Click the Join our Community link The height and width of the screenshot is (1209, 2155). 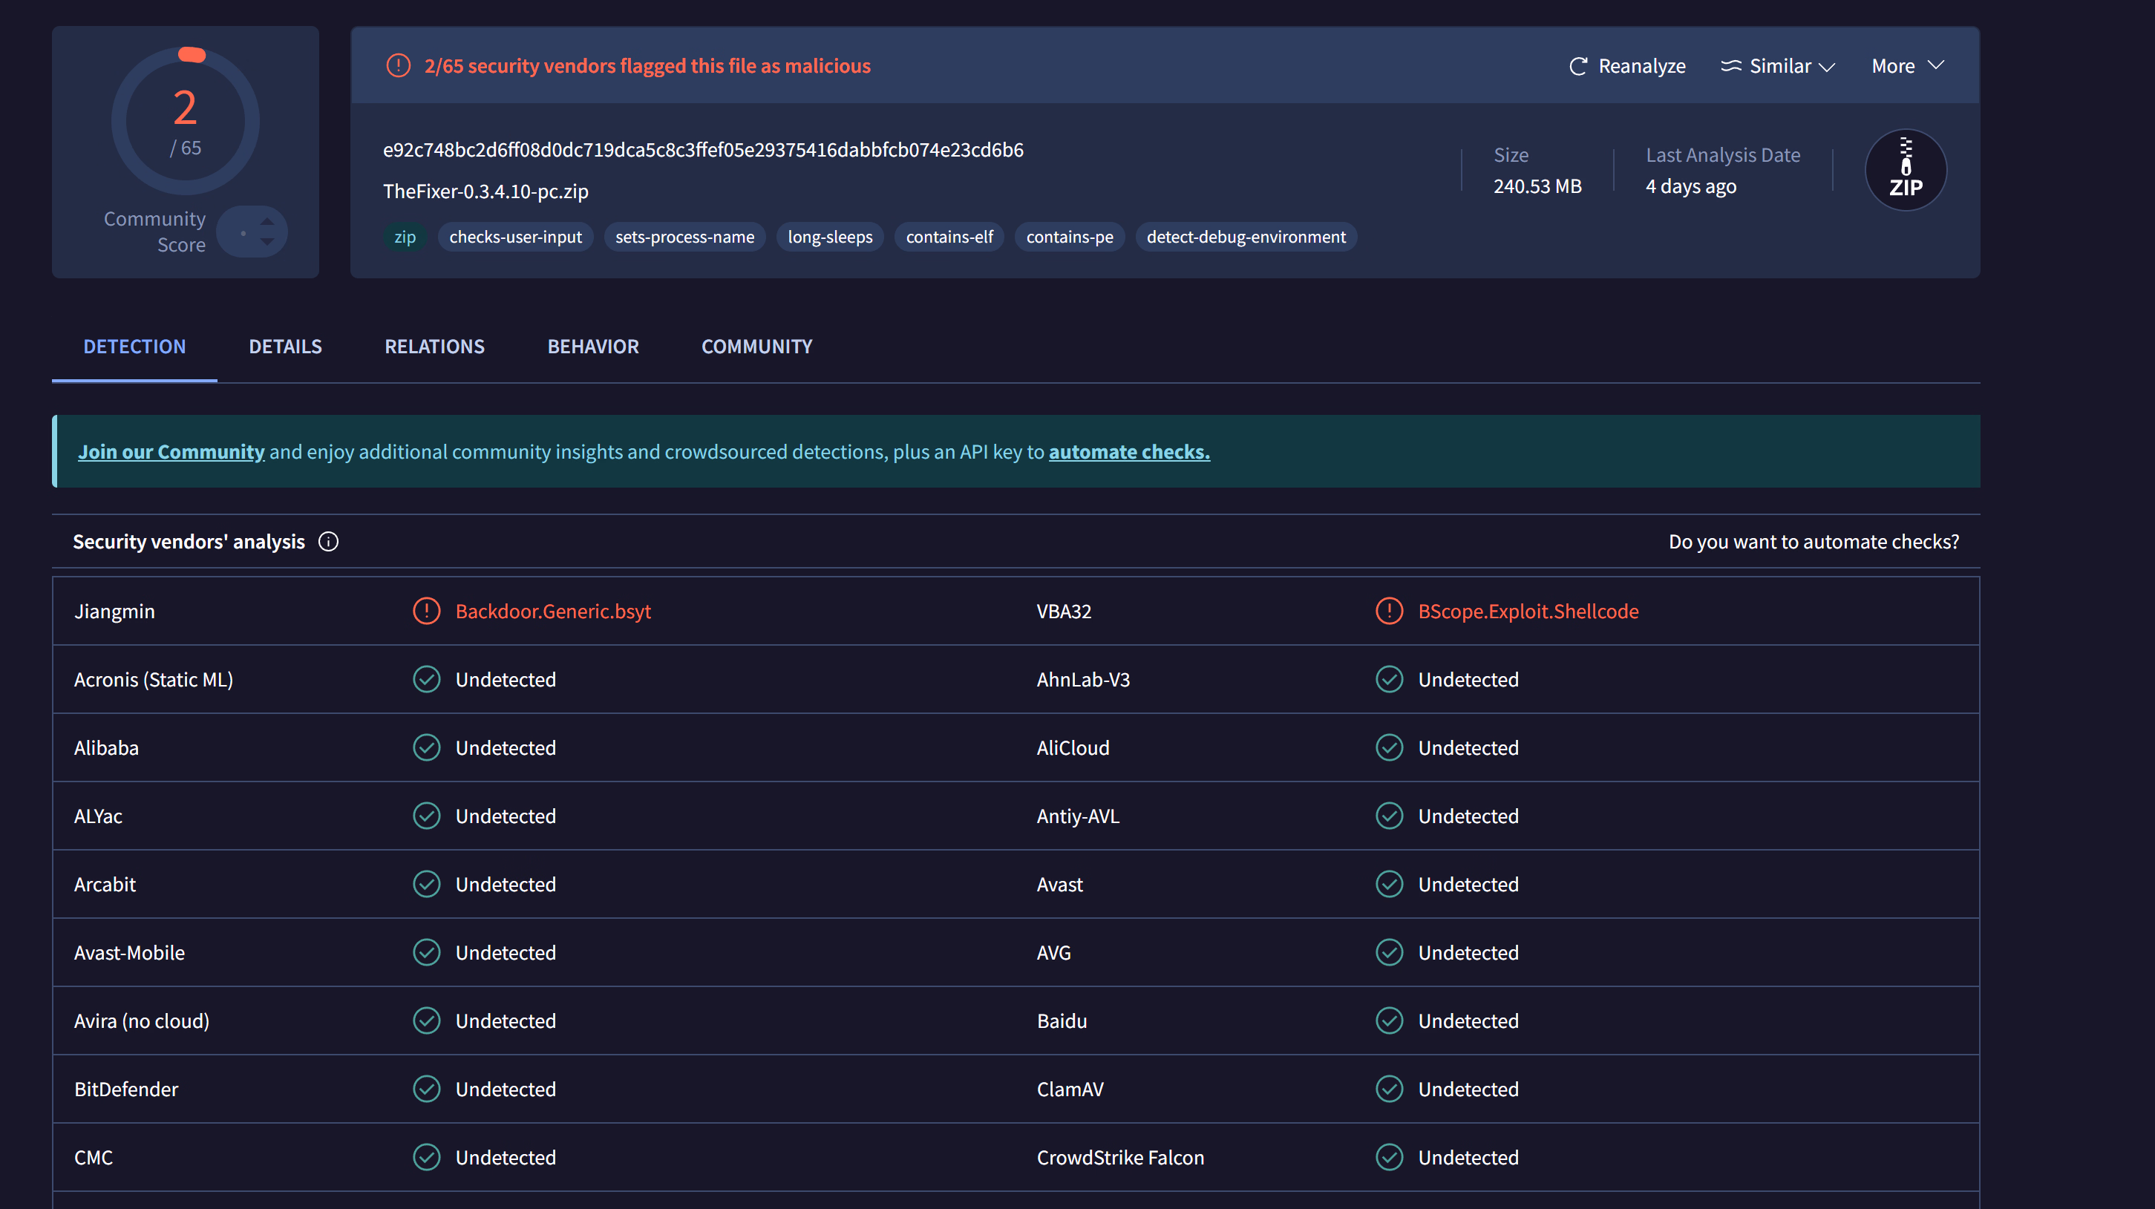click(171, 452)
